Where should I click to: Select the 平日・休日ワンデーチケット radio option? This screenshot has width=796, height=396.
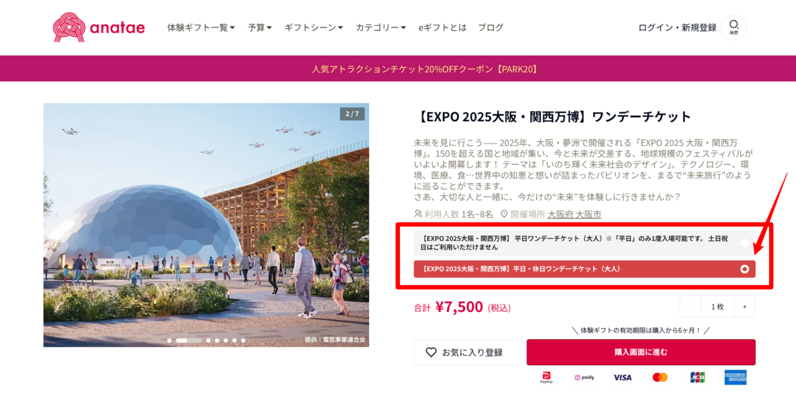pos(745,269)
